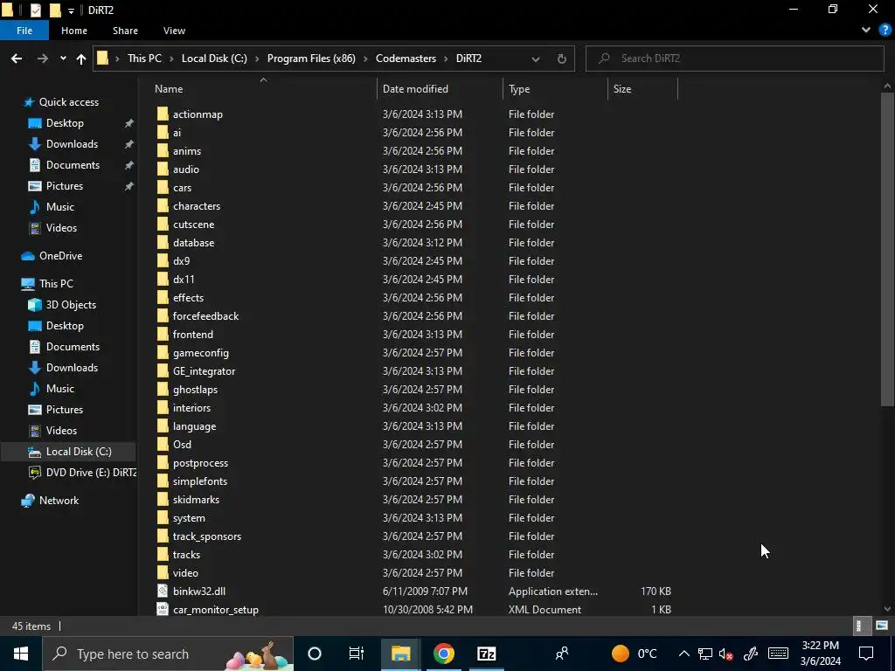895x671 pixels.
Task: Open Explorer help icon
Action: (885, 31)
